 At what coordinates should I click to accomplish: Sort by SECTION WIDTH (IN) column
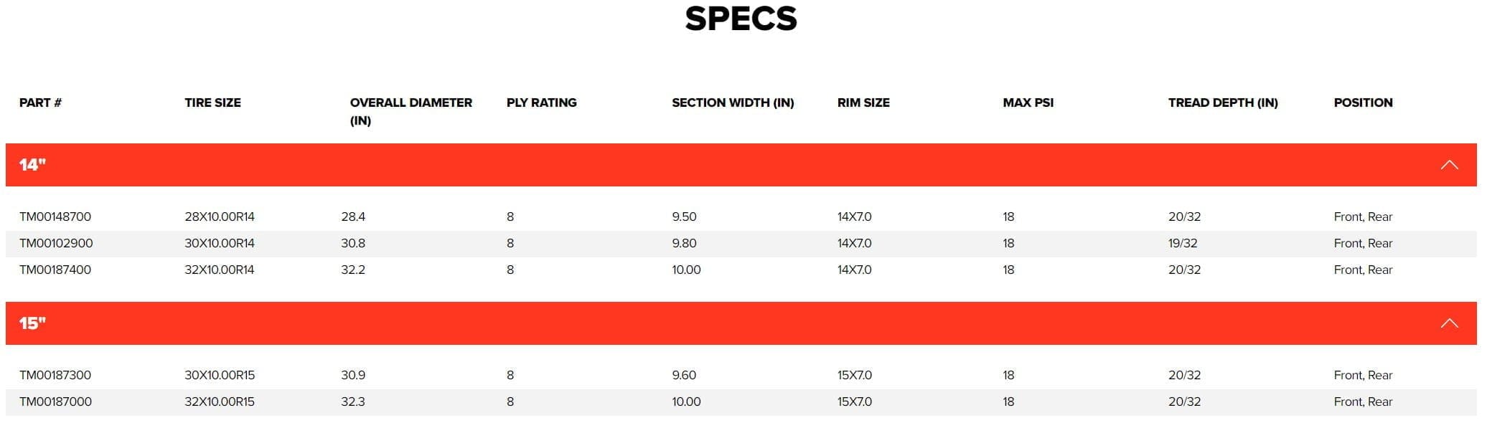[x=732, y=103]
